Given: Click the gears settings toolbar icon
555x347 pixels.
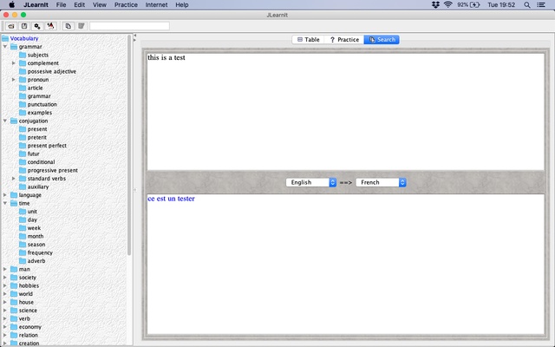Looking at the screenshot, I should tap(37, 26).
